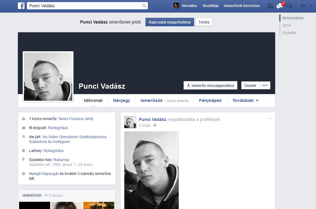Click the three-dots more actions button
Viewport: 316px width, 209px height.
(265, 85)
